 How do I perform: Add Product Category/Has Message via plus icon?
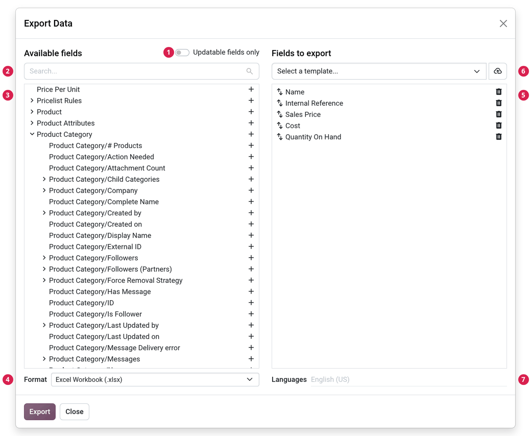[x=251, y=292]
